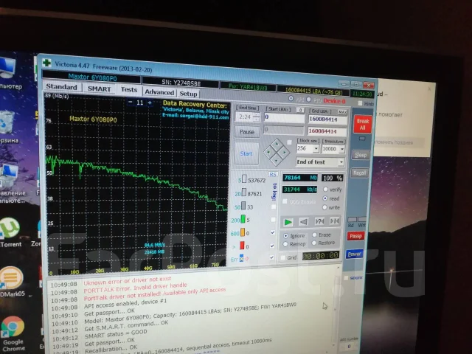This screenshot has width=472, height=354.
Task: Select the API access radio button
Action: 291,98
